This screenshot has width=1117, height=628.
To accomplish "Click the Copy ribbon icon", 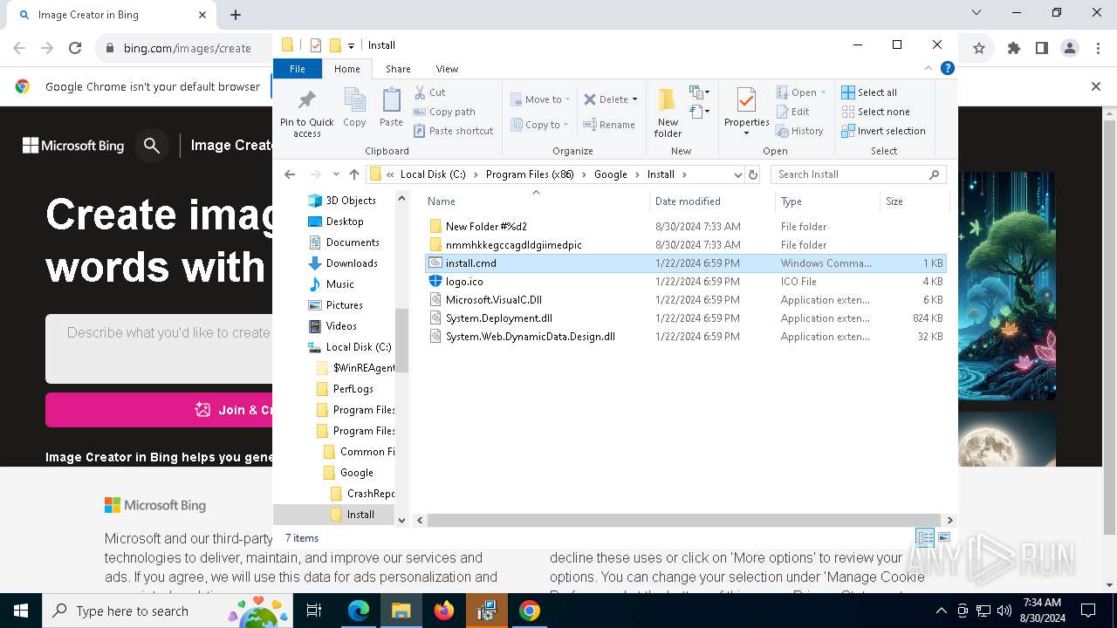I will coord(354,108).
